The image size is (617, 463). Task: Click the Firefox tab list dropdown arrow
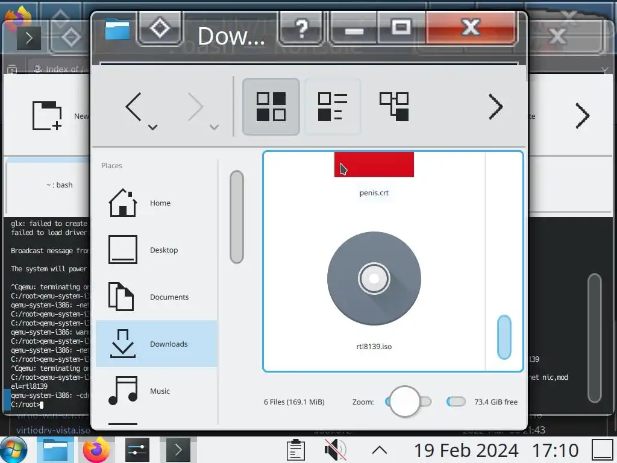coord(605,70)
